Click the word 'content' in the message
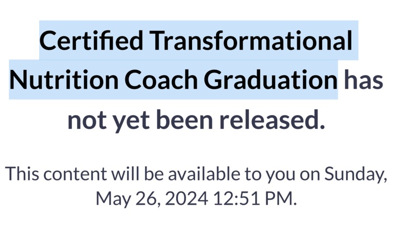The width and height of the screenshot is (413, 232). (75, 174)
